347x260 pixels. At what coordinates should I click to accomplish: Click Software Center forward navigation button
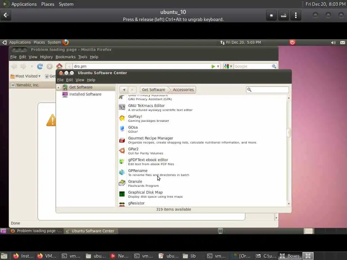click(132, 89)
